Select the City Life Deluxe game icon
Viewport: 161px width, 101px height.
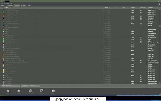click(4, 80)
